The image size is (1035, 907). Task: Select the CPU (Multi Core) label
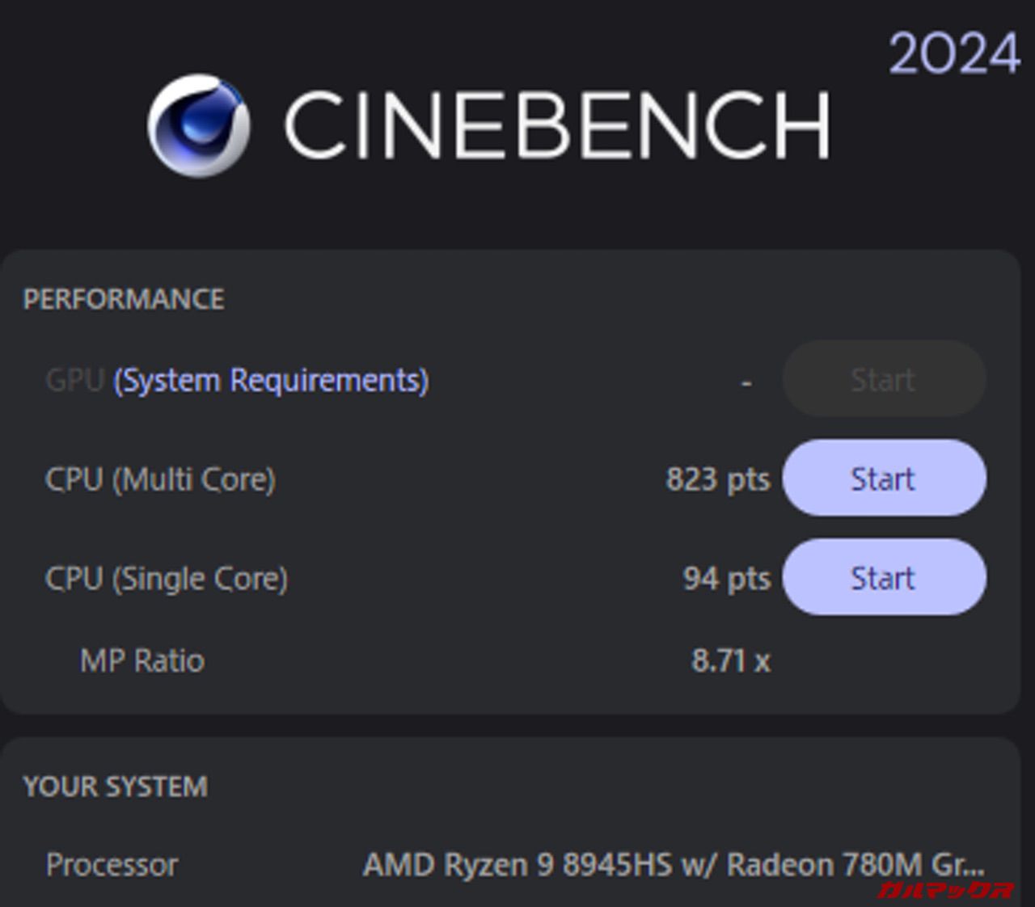coord(160,479)
